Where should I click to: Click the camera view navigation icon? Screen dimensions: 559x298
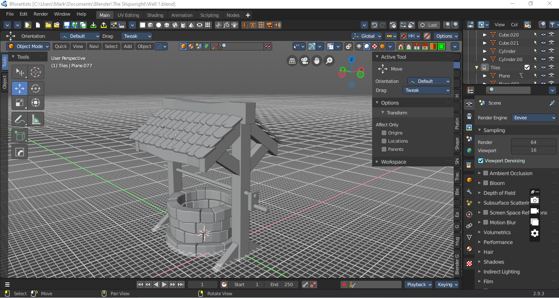(304, 61)
